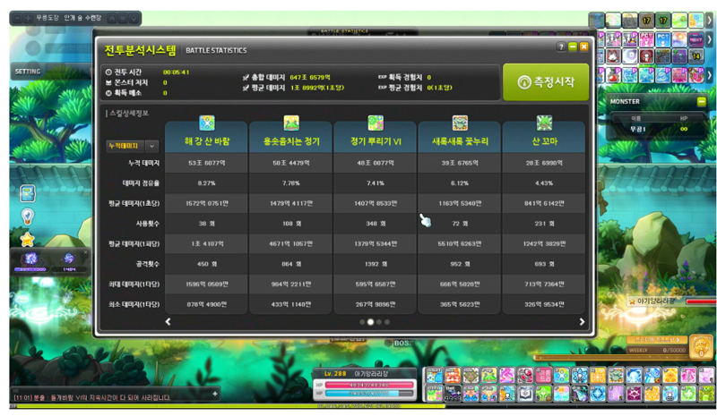717x416 pixels.
Task: Click the 용솟음치는 정기 skill icon
Action: 291,123
